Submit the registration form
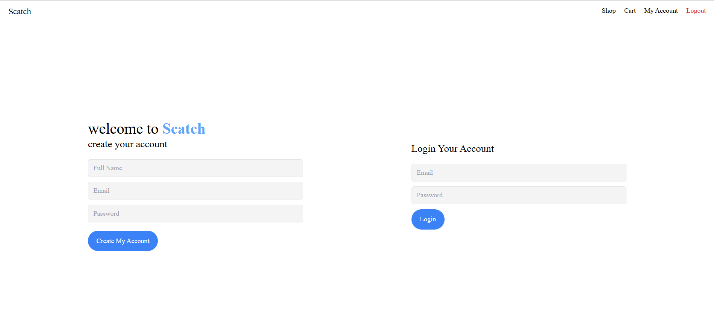 pos(123,241)
